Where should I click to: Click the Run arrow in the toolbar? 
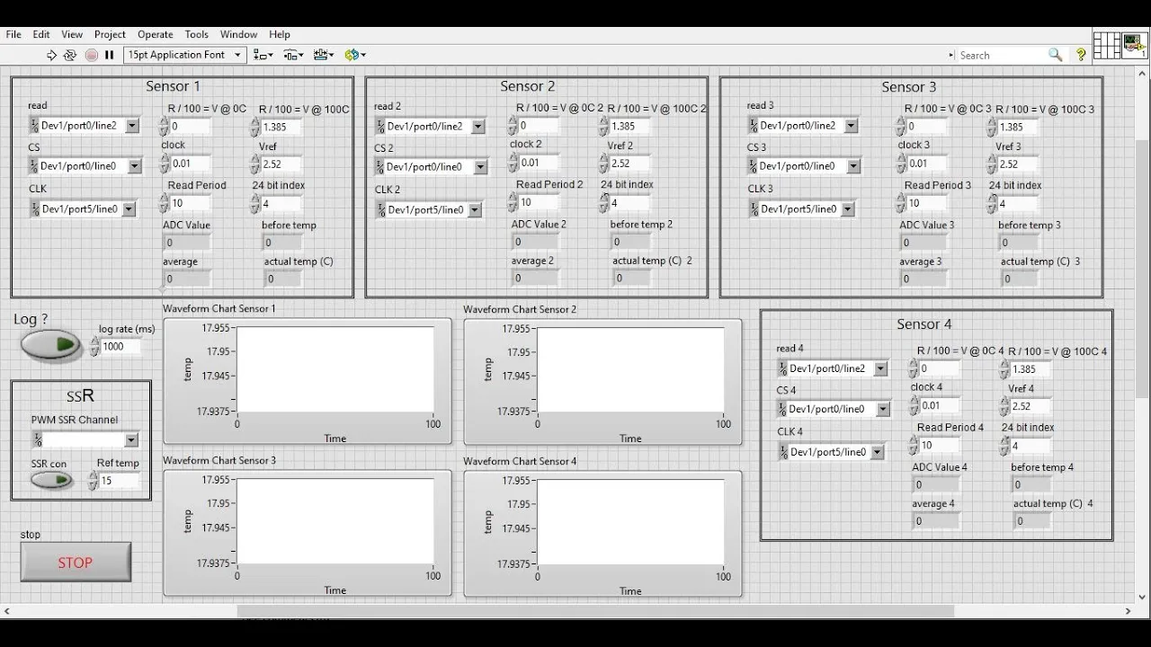point(51,55)
